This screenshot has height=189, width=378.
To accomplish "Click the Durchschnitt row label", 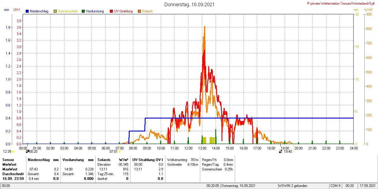I will pyautogui.click(x=13, y=174).
